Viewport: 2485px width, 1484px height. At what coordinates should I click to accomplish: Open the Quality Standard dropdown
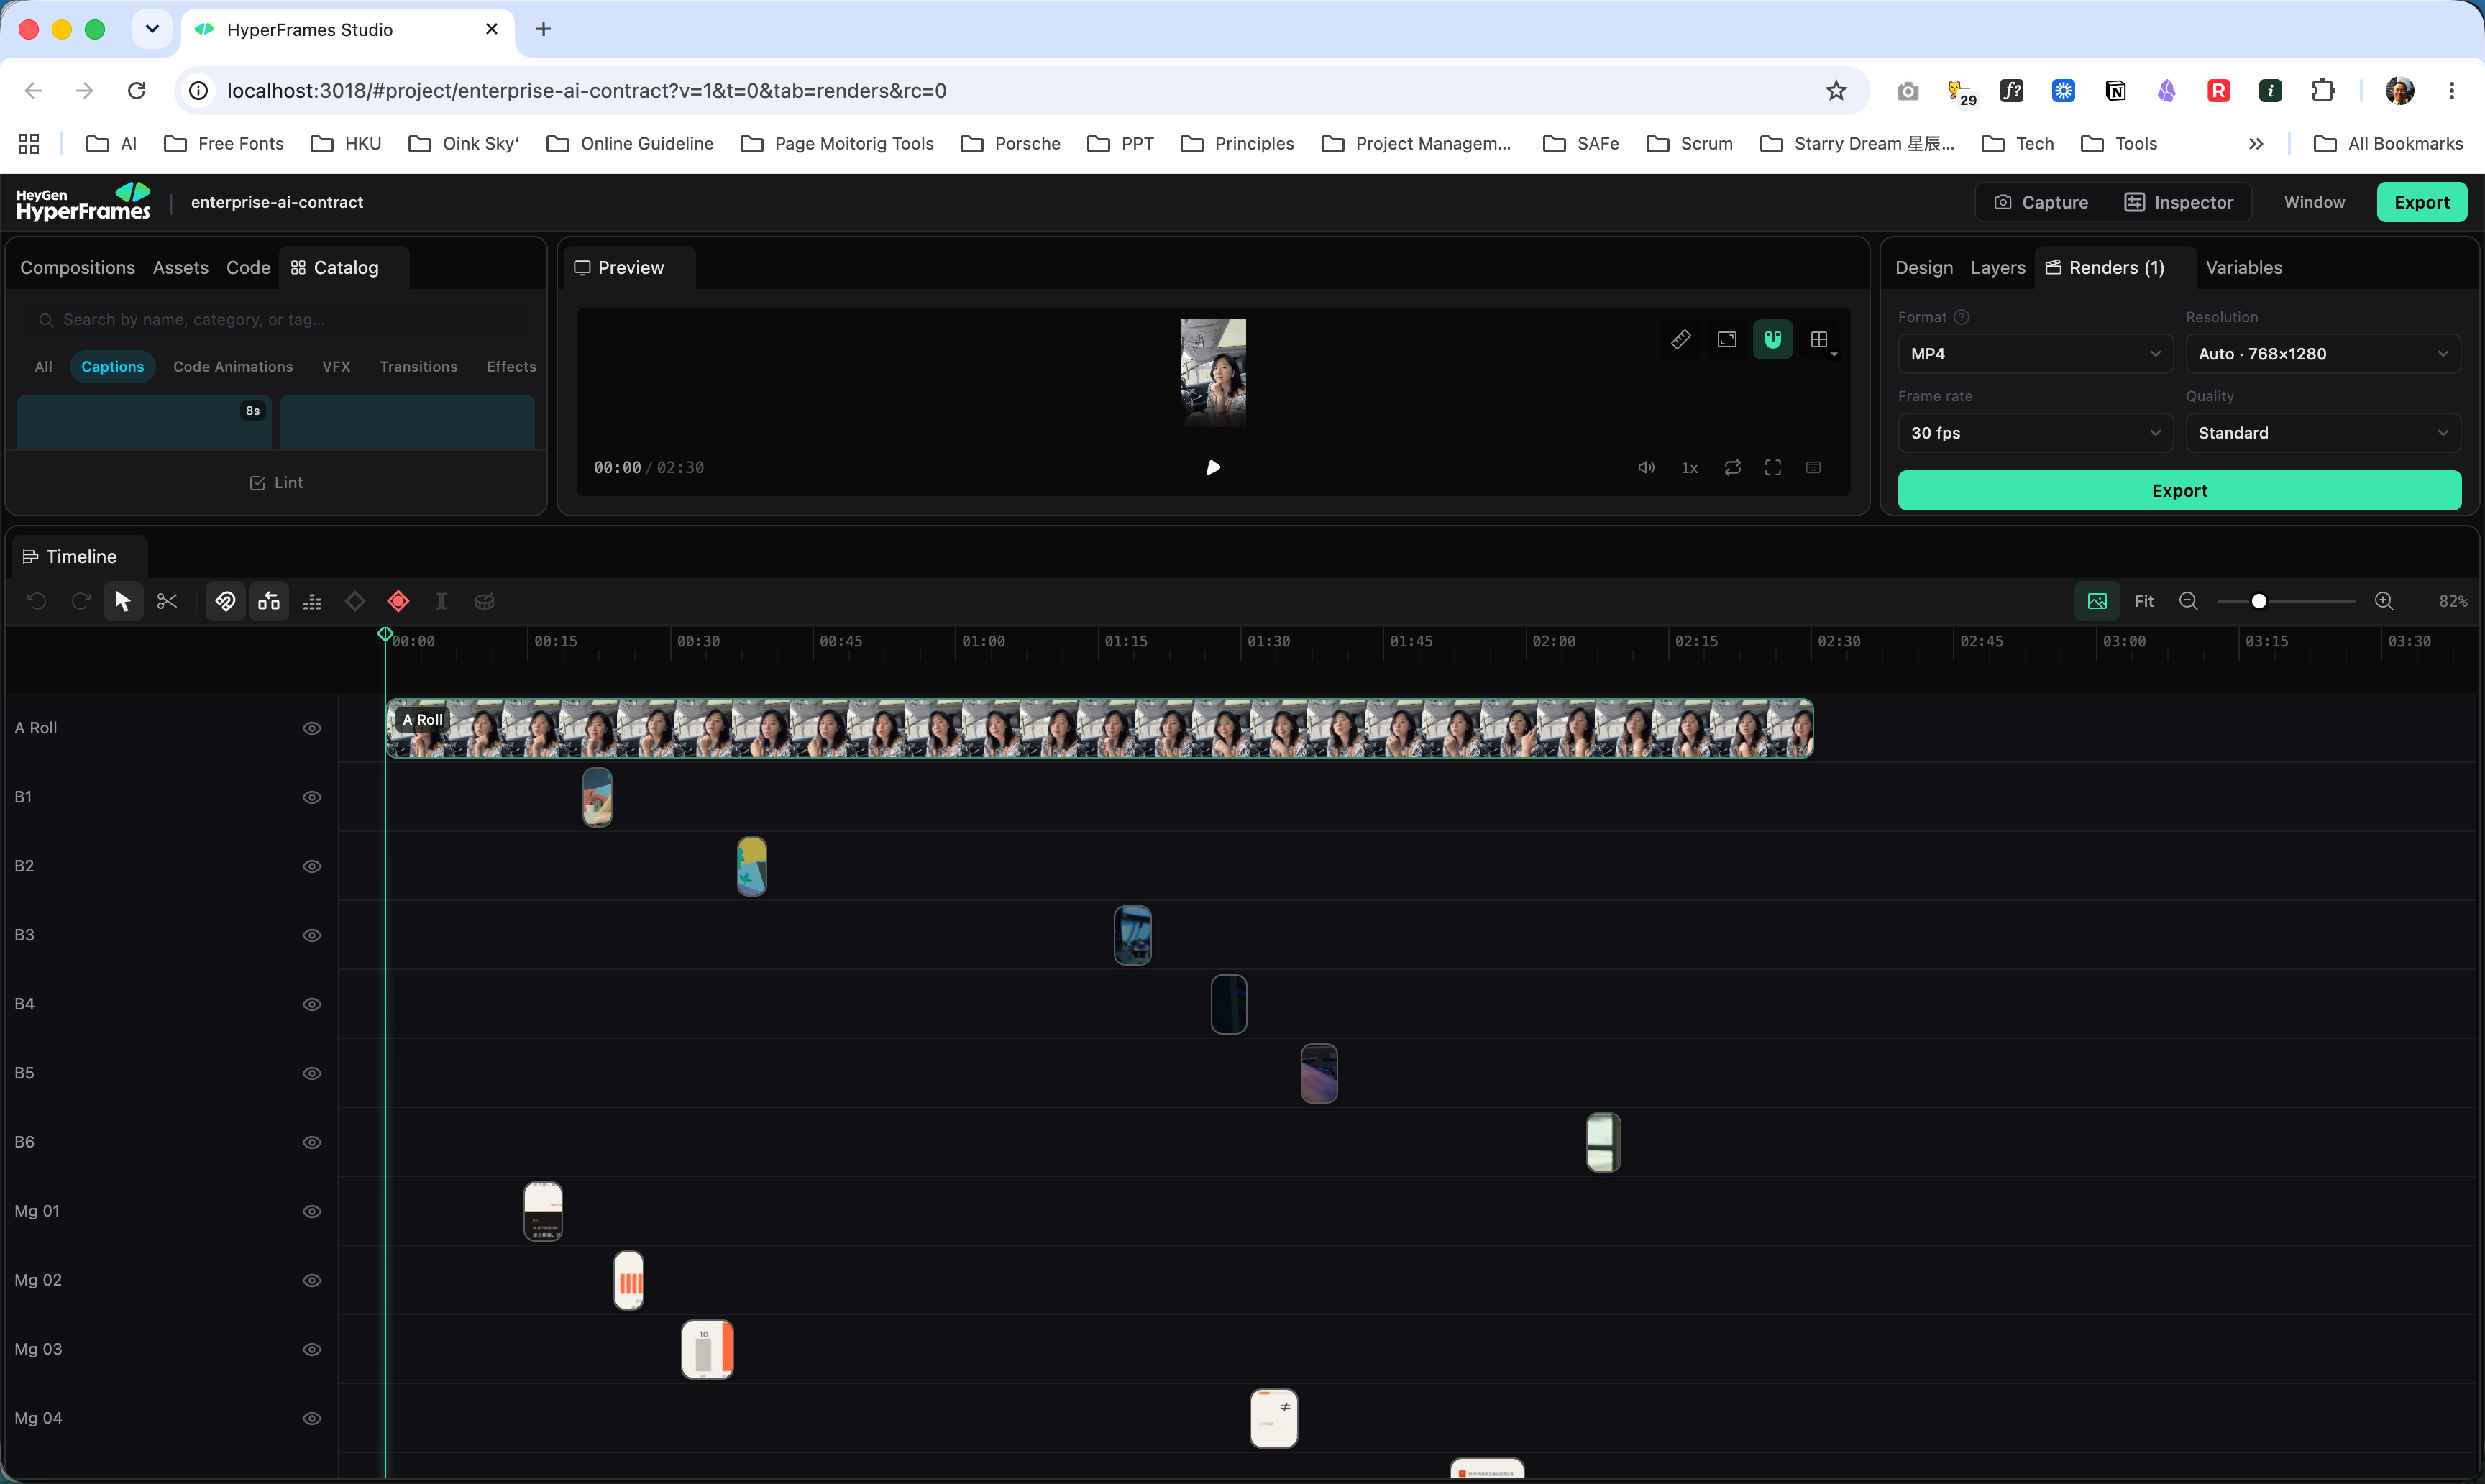coord(2322,433)
